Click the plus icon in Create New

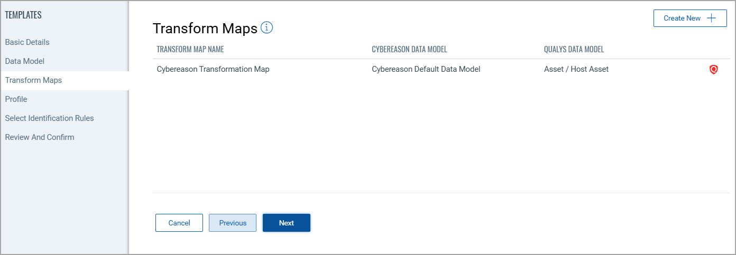tap(712, 18)
